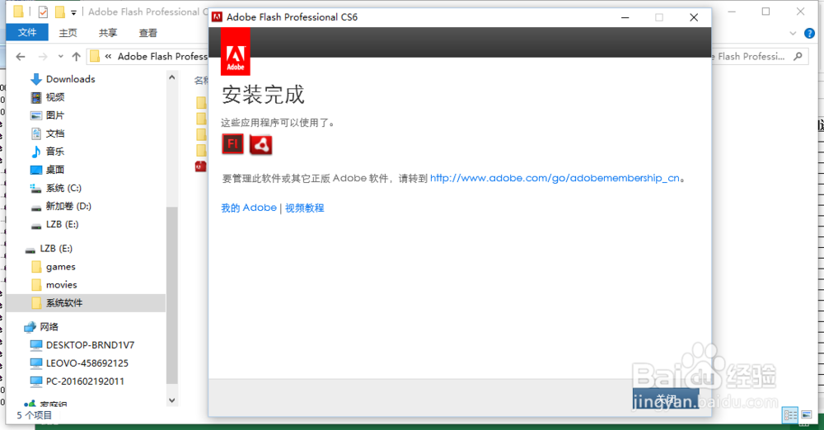
Task: Open DESKTOP-BRND1V7 network computer
Action: 90,345
